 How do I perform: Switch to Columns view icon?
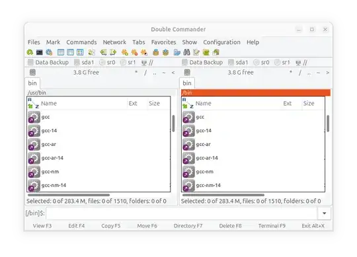click(70, 52)
